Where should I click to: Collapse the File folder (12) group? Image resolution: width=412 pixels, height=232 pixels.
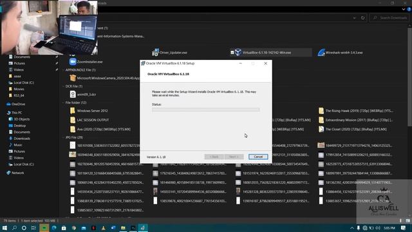coord(64,102)
